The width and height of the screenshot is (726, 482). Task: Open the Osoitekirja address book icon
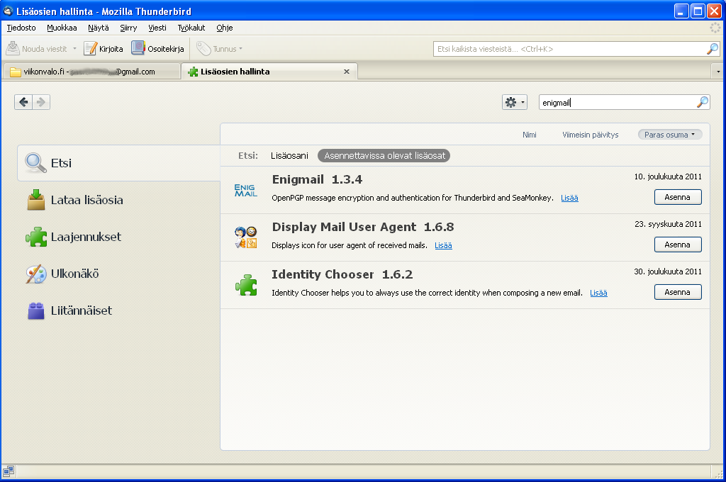138,48
